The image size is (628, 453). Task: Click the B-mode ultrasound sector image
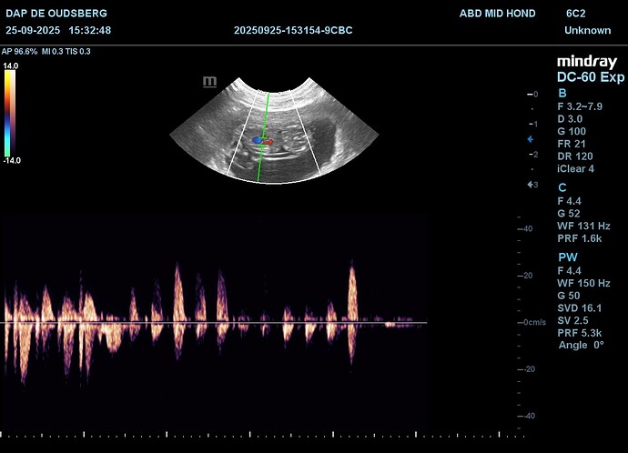[x=274, y=130]
